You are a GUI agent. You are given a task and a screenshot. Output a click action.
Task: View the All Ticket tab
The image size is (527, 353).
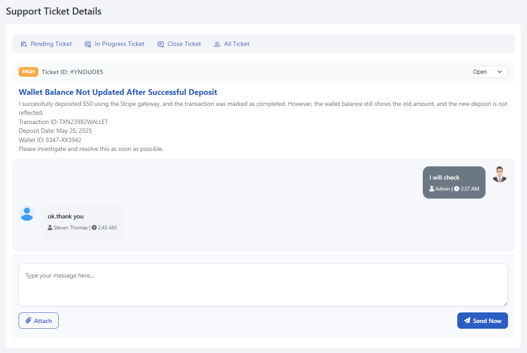coord(237,44)
